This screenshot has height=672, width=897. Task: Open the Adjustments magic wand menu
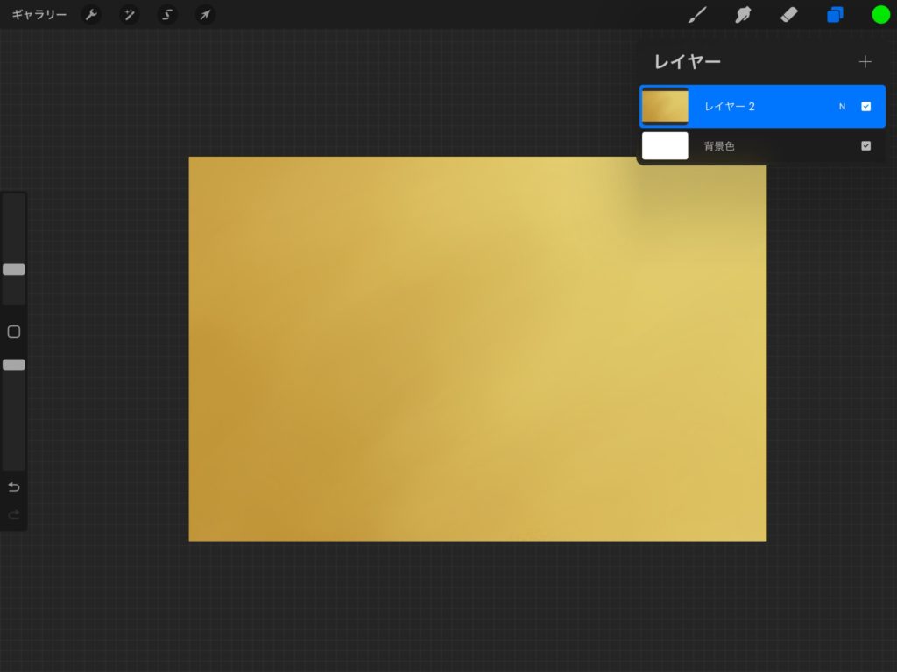(129, 15)
